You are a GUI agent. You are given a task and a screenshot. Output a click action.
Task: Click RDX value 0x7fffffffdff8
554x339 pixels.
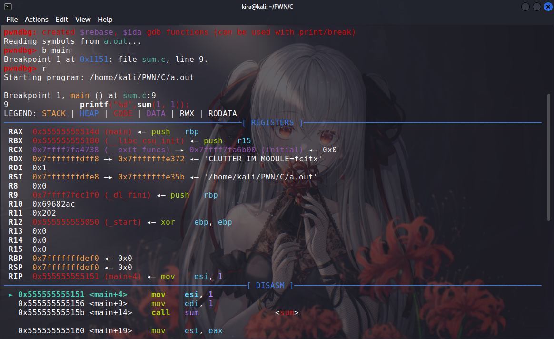pos(66,159)
